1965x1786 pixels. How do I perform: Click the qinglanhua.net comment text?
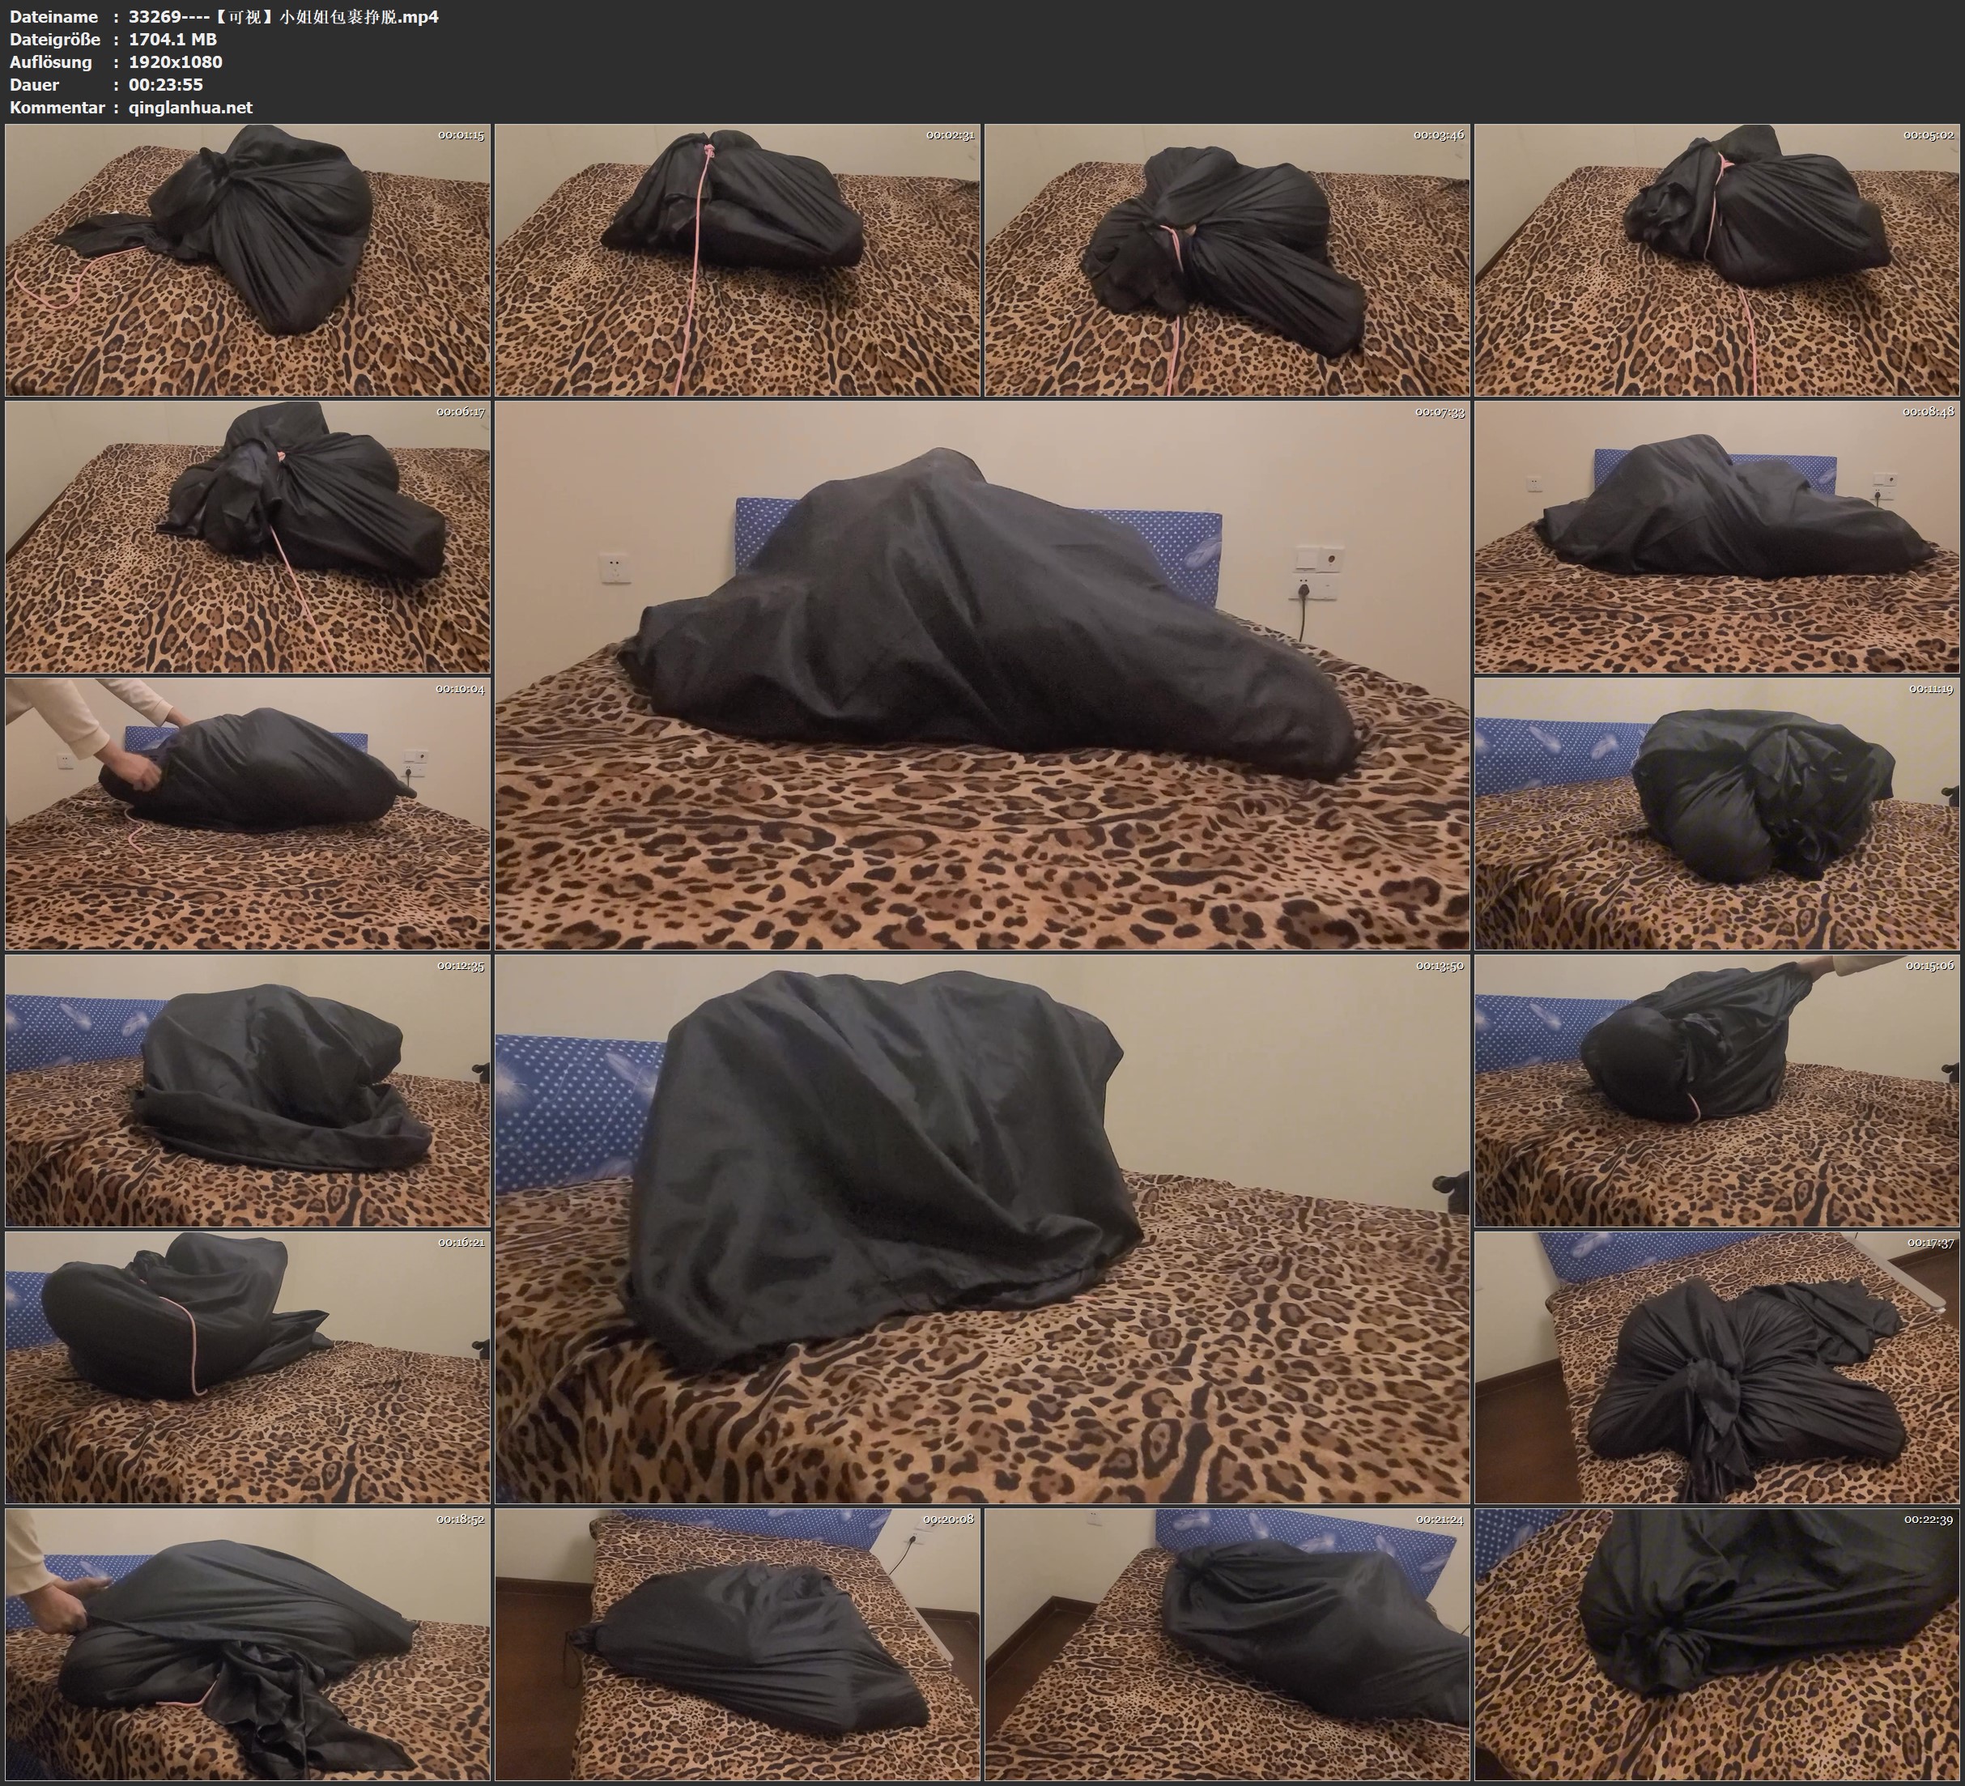190,107
